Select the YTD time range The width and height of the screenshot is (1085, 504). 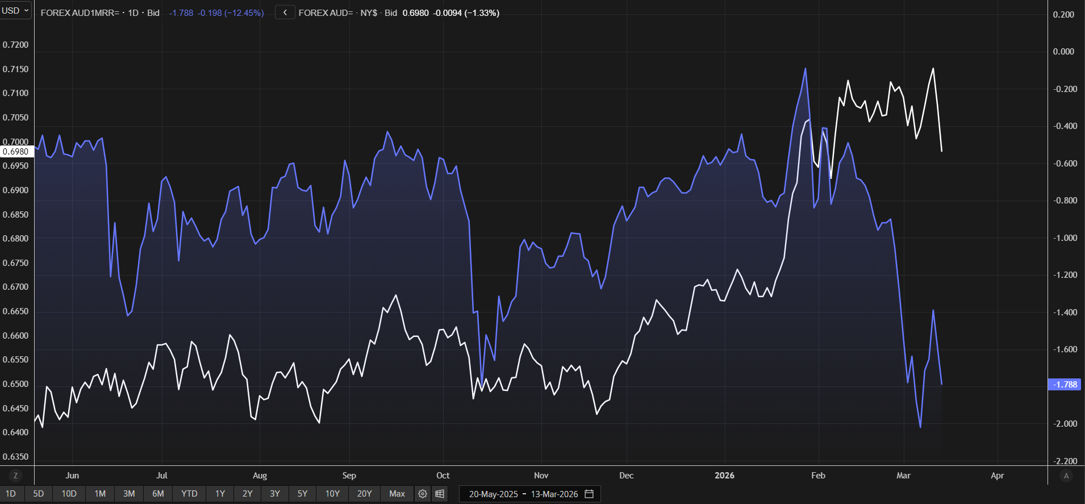pyautogui.click(x=189, y=494)
